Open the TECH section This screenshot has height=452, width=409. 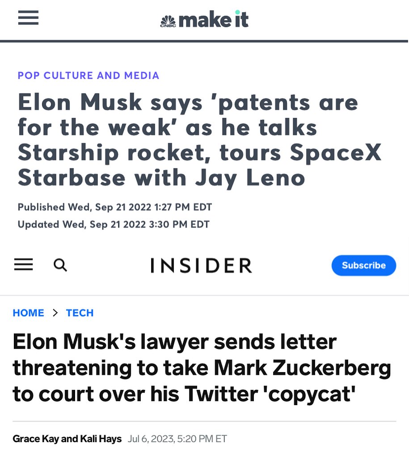click(x=80, y=313)
